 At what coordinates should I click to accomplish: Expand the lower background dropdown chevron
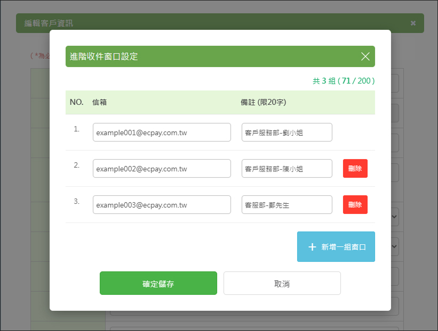(x=394, y=246)
